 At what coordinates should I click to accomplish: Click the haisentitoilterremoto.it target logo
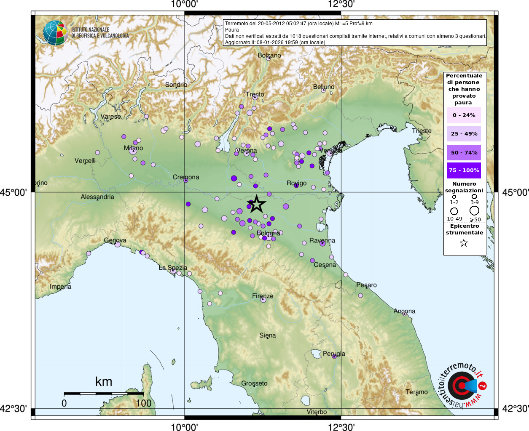point(462,386)
